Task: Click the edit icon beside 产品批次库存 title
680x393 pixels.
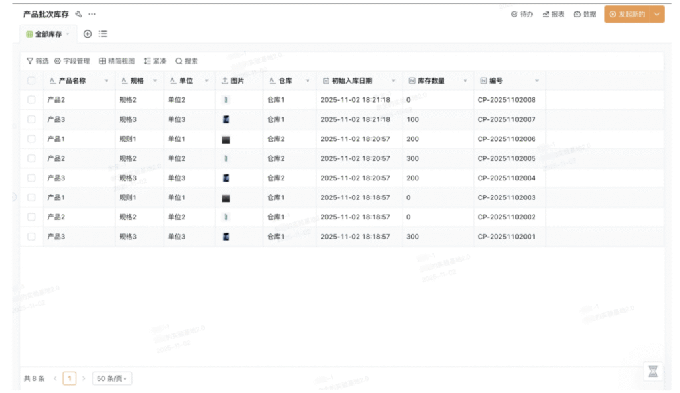Action: click(79, 14)
